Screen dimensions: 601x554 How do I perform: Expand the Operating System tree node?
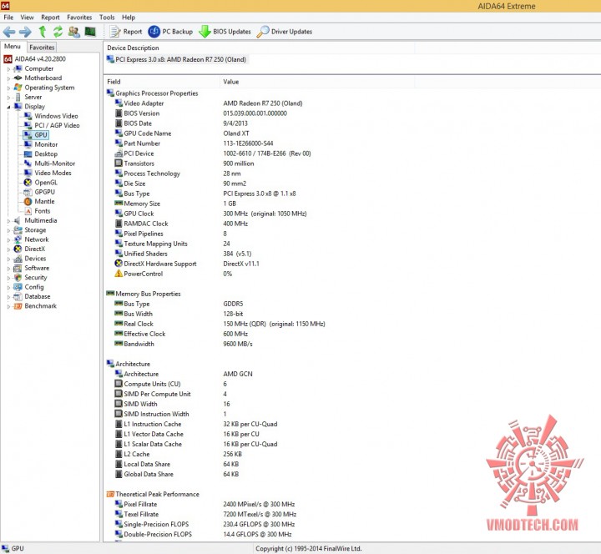[x=8, y=88]
